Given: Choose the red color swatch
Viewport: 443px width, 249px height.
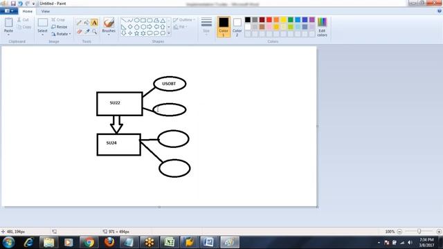Looking at the screenshot, I should click(269, 19).
